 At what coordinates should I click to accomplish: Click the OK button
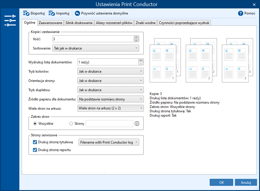[221, 182]
